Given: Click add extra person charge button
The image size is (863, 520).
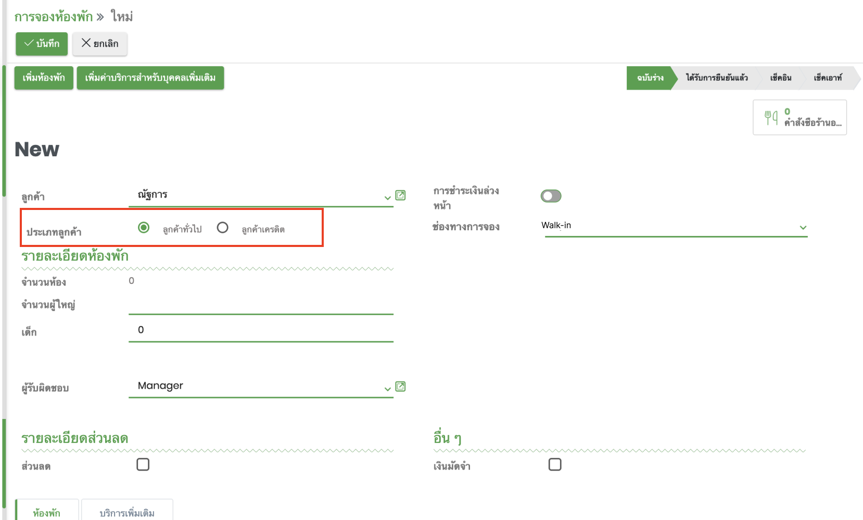Looking at the screenshot, I should 150,78.
